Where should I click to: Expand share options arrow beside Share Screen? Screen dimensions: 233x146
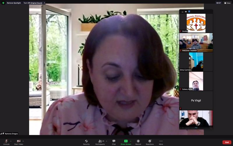tap(130, 141)
